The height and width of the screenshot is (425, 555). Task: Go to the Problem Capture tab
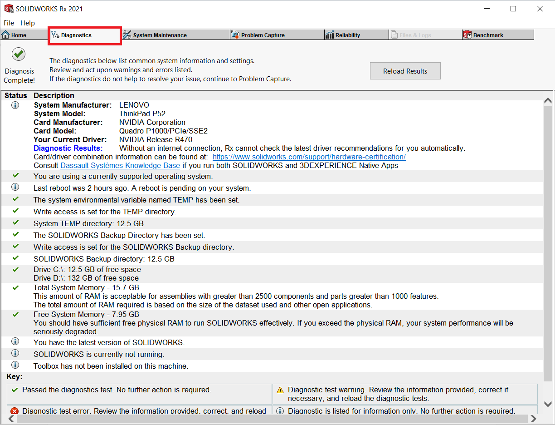coord(277,35)
